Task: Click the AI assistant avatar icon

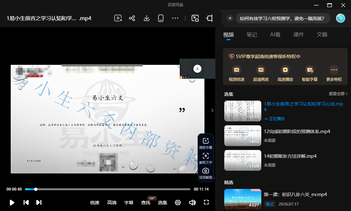Action: click(341, 18)
